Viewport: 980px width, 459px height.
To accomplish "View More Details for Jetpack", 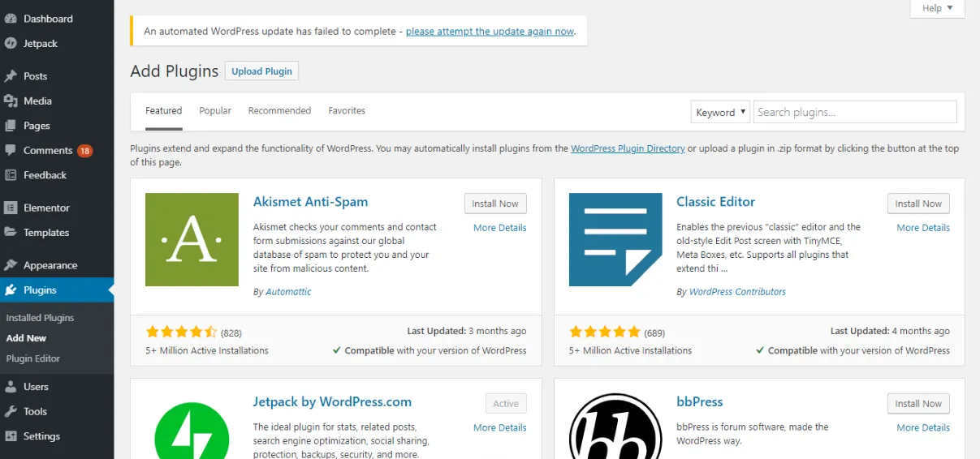I will (500, 427).
